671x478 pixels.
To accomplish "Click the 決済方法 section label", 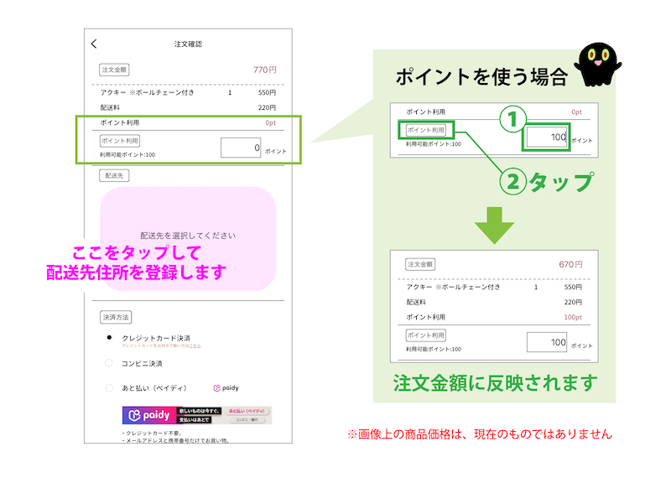I will click(116, 318).
